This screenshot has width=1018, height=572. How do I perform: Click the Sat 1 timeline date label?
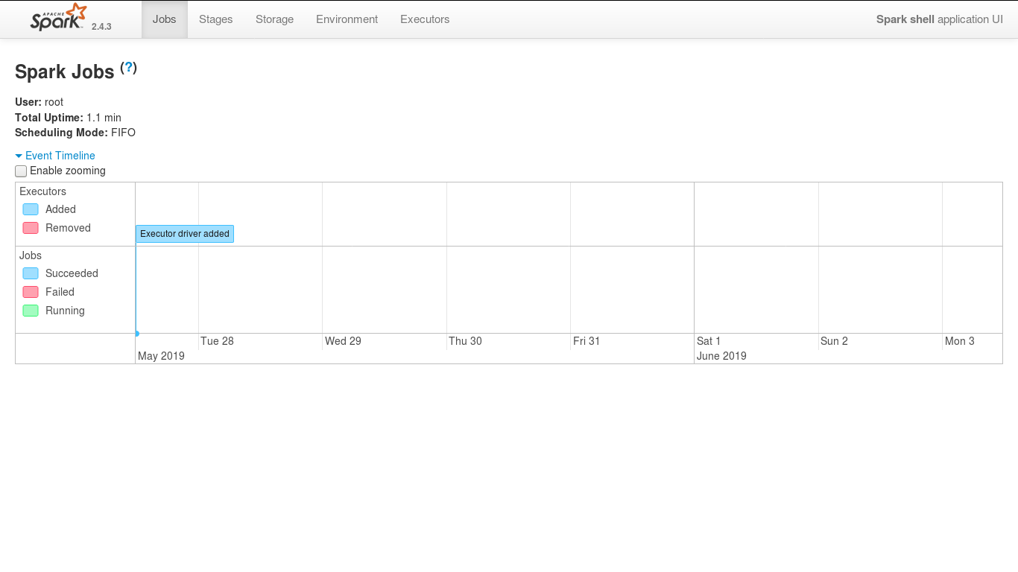tap(709, 341)
